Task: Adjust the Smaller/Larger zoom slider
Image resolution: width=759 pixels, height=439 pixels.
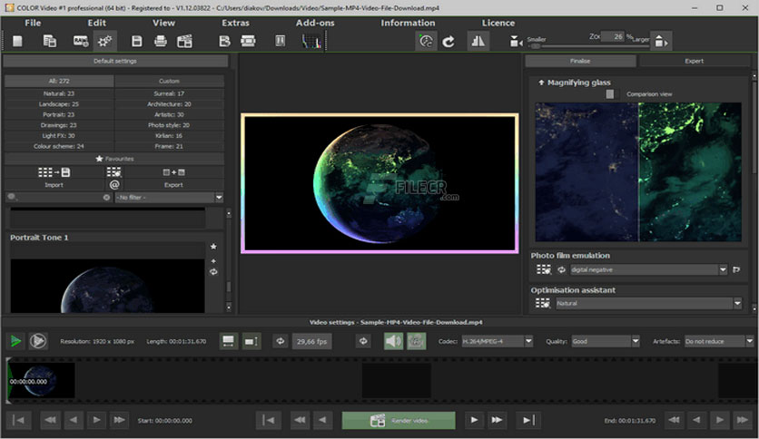Action: [x=588, y=46]
